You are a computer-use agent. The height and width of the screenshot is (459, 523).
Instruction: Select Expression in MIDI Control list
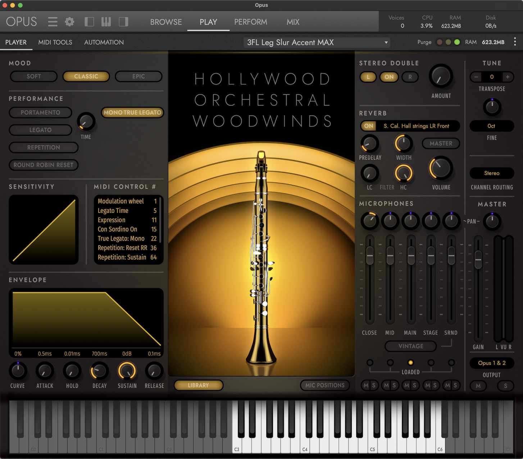pos(127,220)
